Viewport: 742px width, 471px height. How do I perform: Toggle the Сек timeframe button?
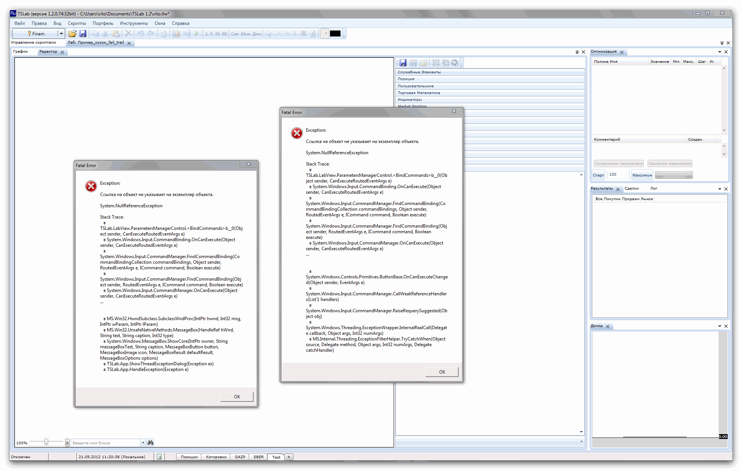pyautogui.click(x=235, y=34)
